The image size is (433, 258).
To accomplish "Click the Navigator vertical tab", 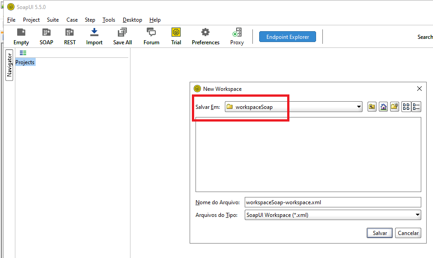I will (9, 65).
